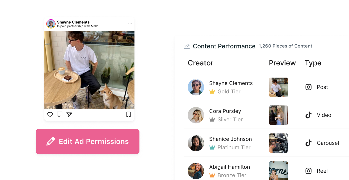
Task: Open comments via speech bubble icon
Action: [59, 114]
